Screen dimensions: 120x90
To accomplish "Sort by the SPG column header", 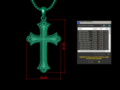I will click(107, 29).
